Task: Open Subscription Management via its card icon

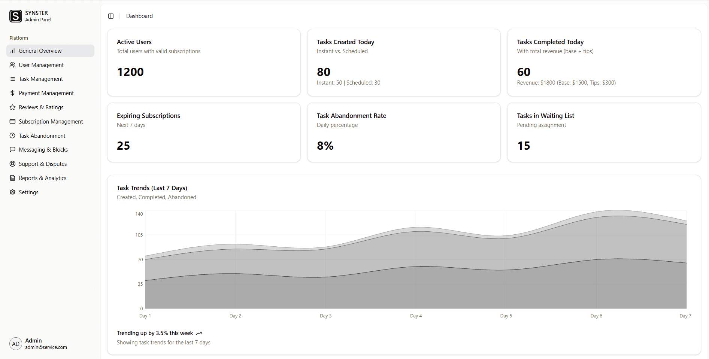Action: (x=13, y=121)
